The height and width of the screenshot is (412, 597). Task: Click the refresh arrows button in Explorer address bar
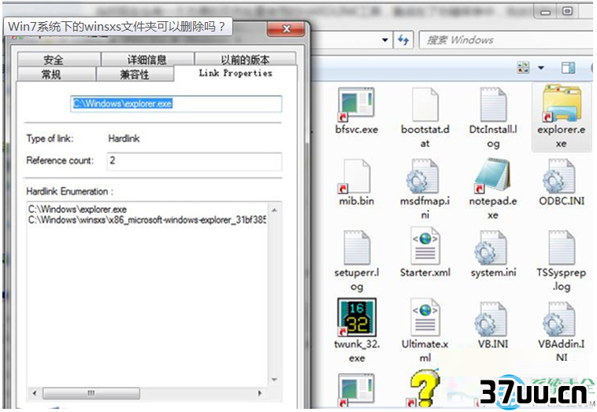tap(403, 39)
